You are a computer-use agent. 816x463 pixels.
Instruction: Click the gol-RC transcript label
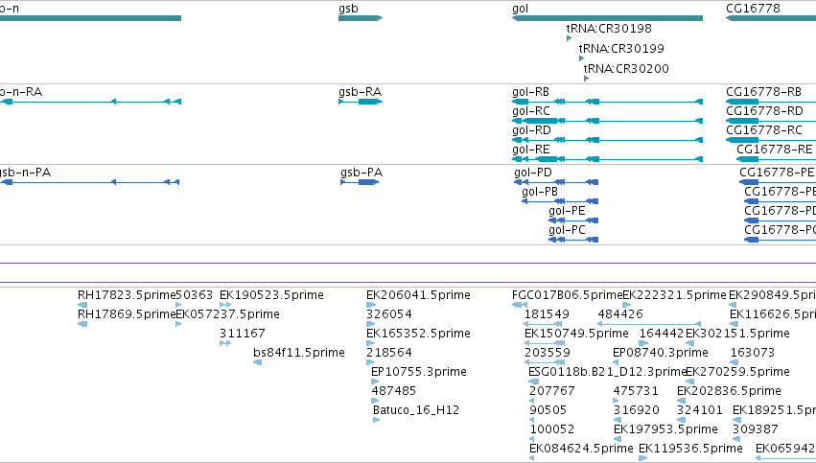click(531, 111)
